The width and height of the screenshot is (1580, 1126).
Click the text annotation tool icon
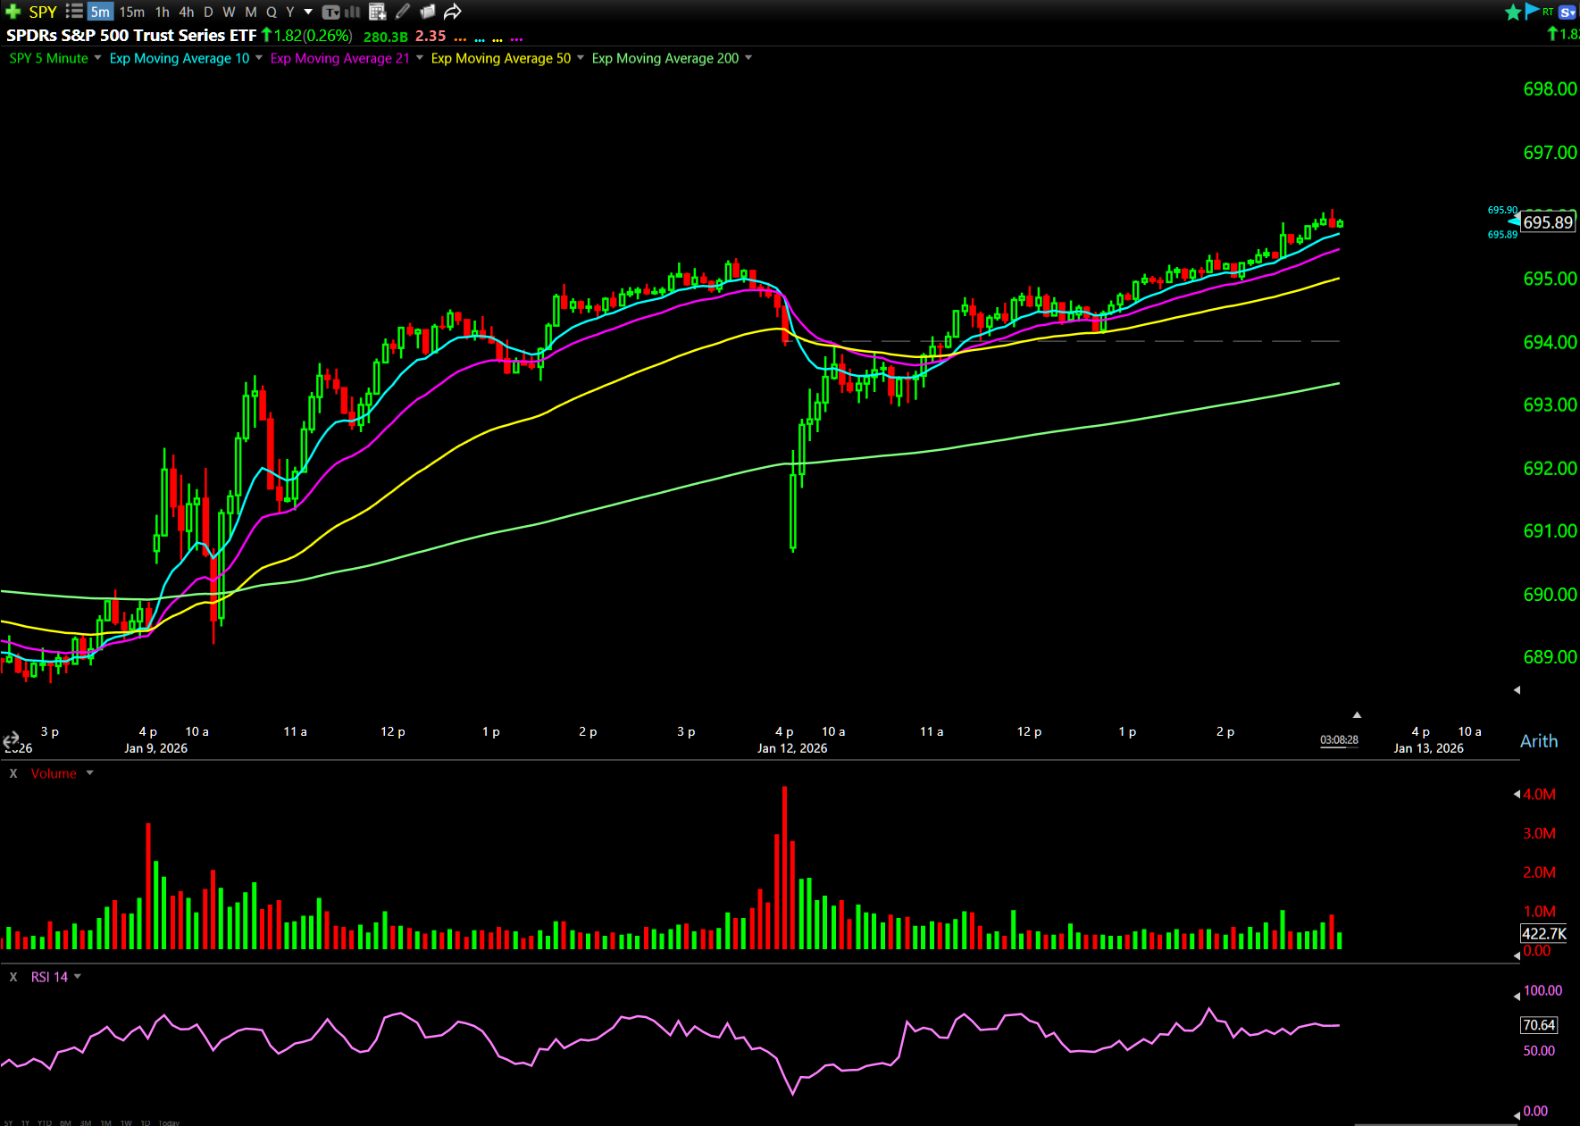click(331, 12)
